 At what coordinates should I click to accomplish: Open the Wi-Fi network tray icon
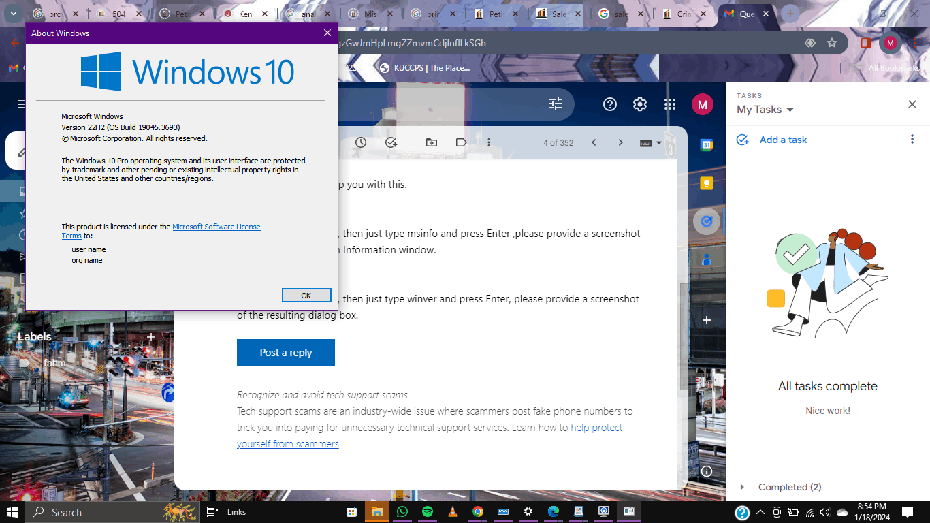809,512
